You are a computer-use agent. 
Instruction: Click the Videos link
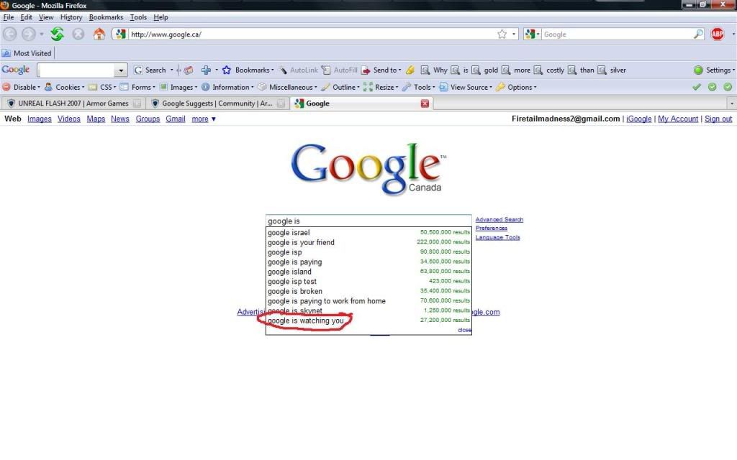pyautogui.click(x=68, y=119)
